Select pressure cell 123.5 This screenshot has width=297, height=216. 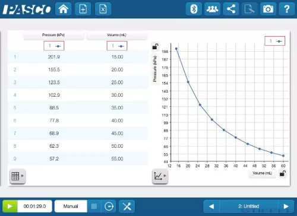(54, 82)
